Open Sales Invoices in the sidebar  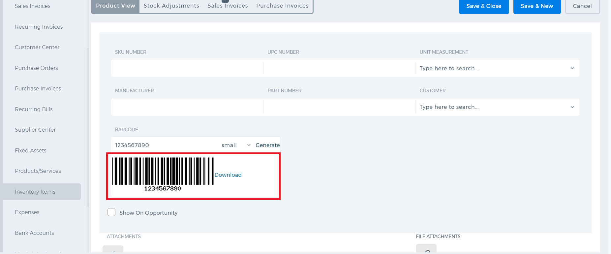click(33, 6)
